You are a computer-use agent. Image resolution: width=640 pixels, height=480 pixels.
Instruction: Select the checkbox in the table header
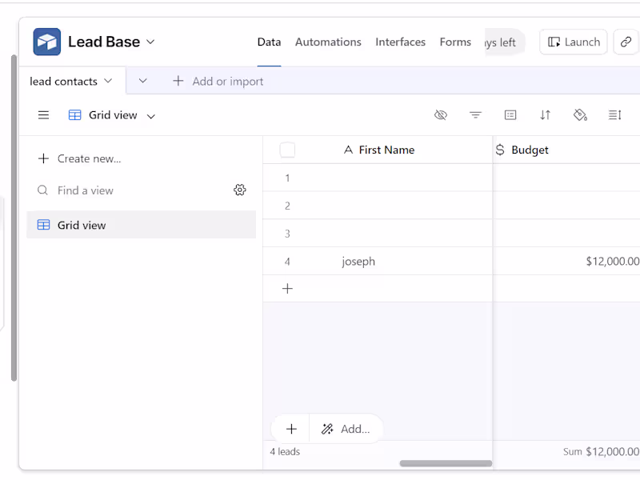point(287,150)
